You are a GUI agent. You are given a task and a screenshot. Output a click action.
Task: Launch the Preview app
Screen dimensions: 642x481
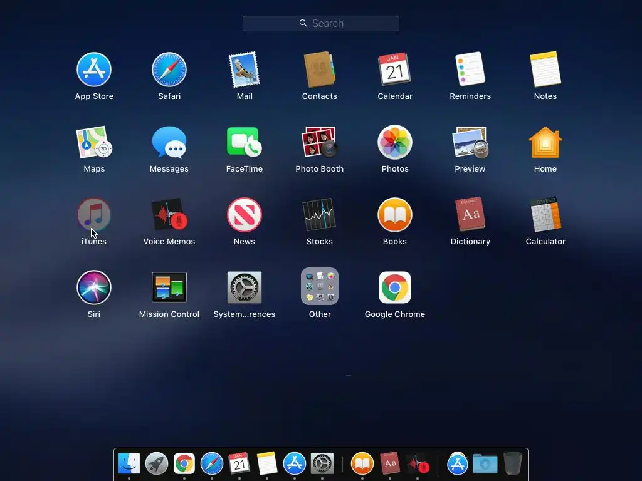click(x=470, y=142)
